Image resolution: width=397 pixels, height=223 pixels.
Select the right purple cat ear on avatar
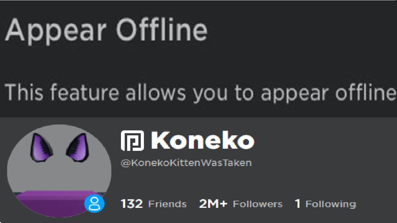pyautogui.click(x=76, y=147)
